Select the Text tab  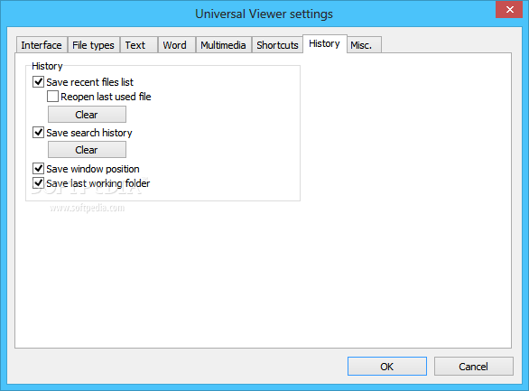pos(139,45)
